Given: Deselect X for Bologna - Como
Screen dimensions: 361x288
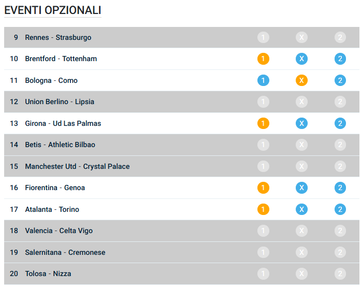Looking at the screenshot, I should 301,80.
